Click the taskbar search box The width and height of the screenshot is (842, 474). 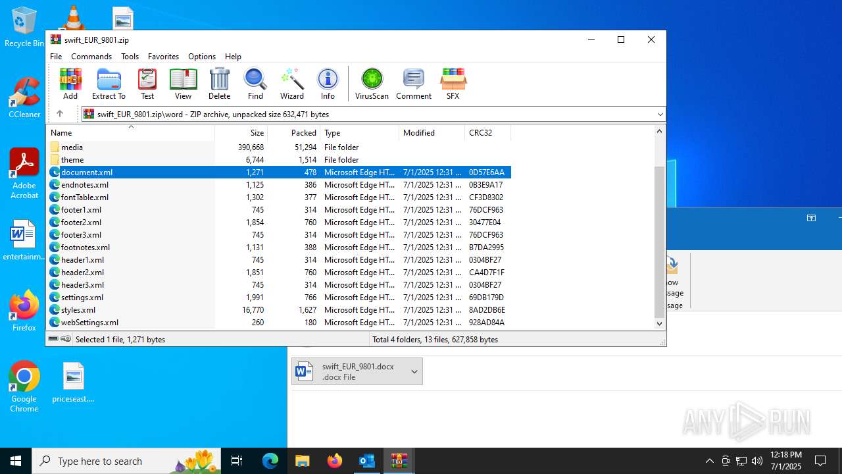[128, 461]
